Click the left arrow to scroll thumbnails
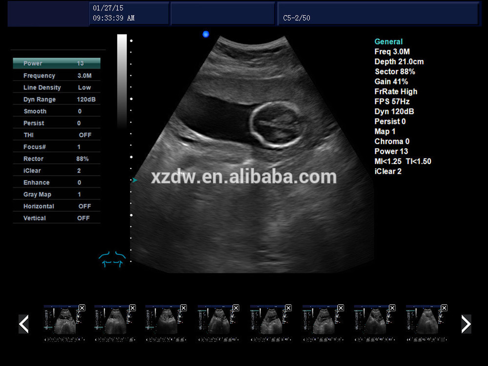Image resolution: width=488 pixels, height=366 pixels. coord(23,324)
